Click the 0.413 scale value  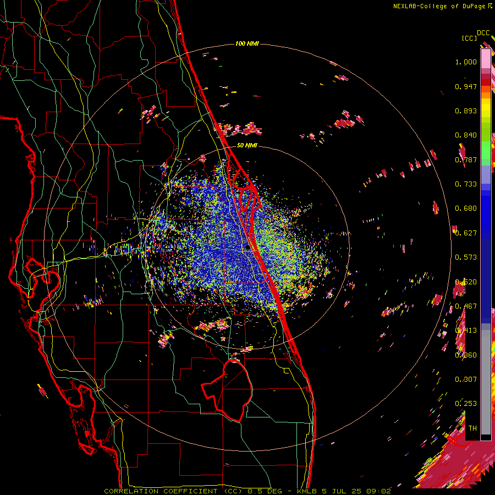(x=466, y=331)
